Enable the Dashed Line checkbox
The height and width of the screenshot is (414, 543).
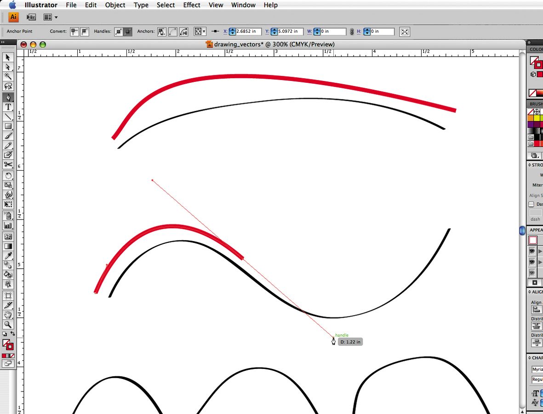coord(532,204)
